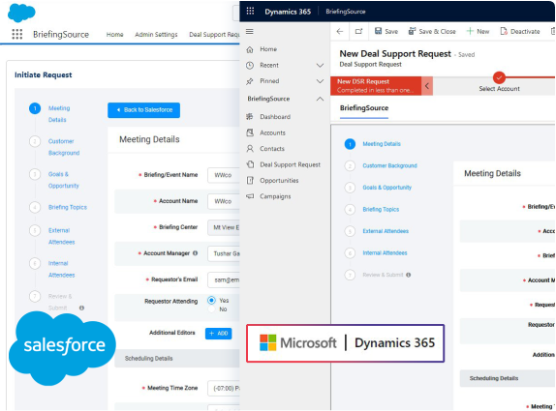Click the Deal Support Request sidebar icon

250,164
